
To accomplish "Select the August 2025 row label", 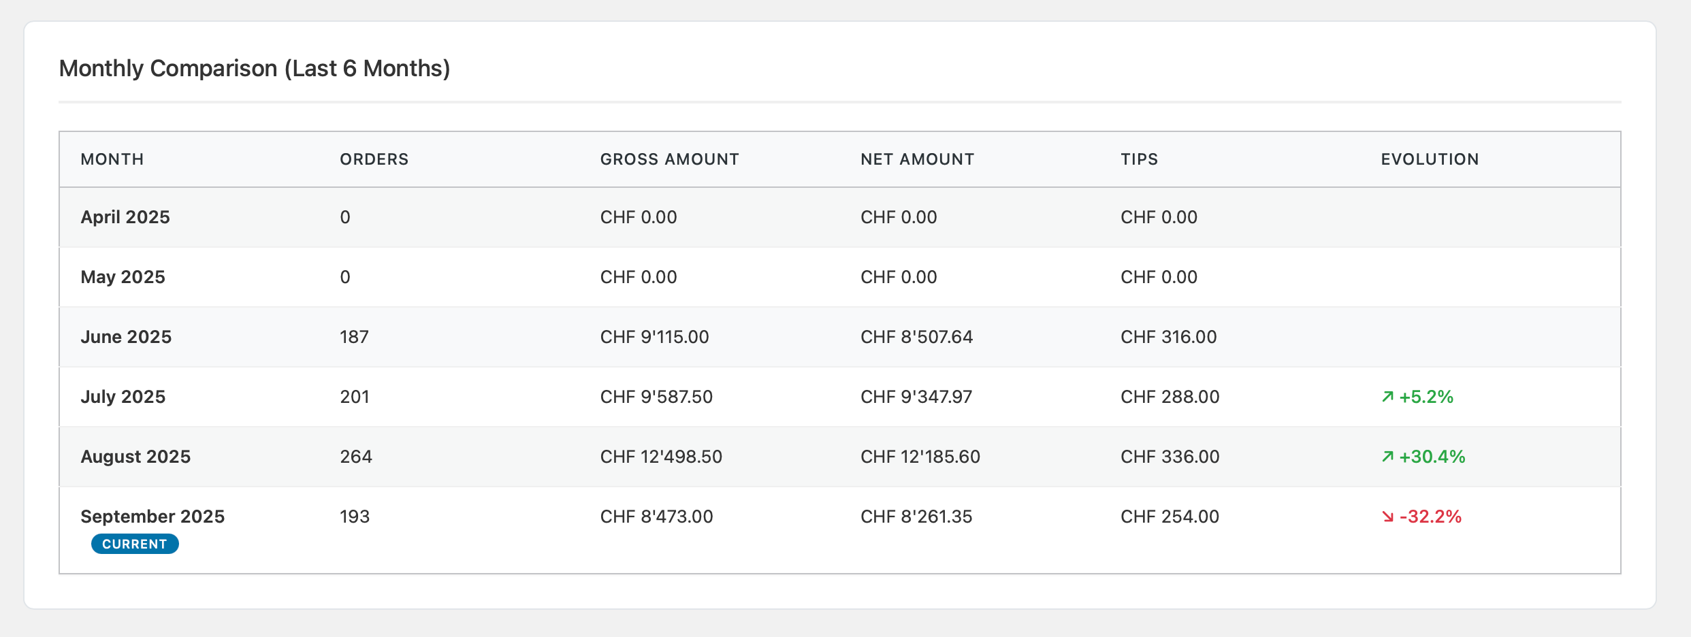I will pyautogui.click(x=135, y=457).
